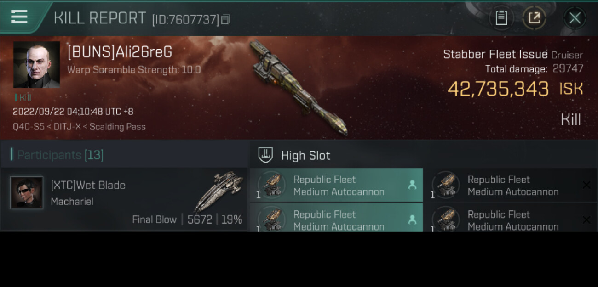Click person icon on first Autocannon
598x287 pixels.
click(412, 185)
